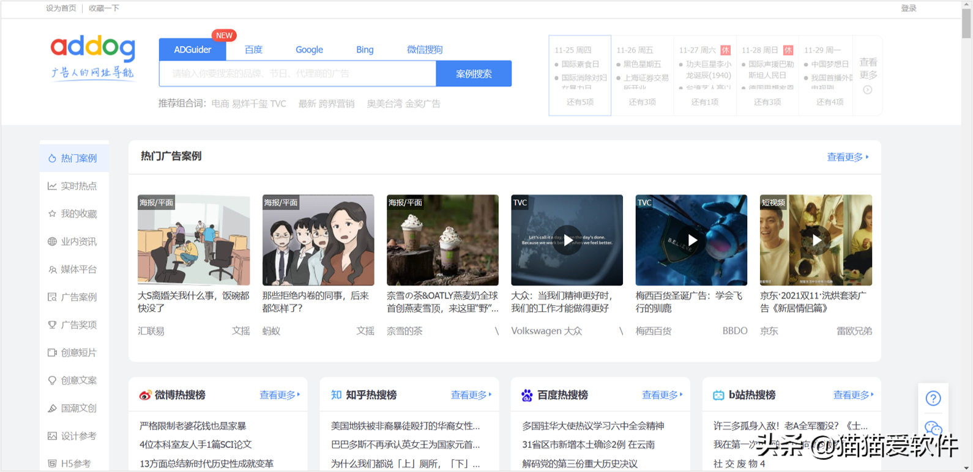973x472 pixels.
Task: Select the ADGuider search tab
Action: point(193,50)
